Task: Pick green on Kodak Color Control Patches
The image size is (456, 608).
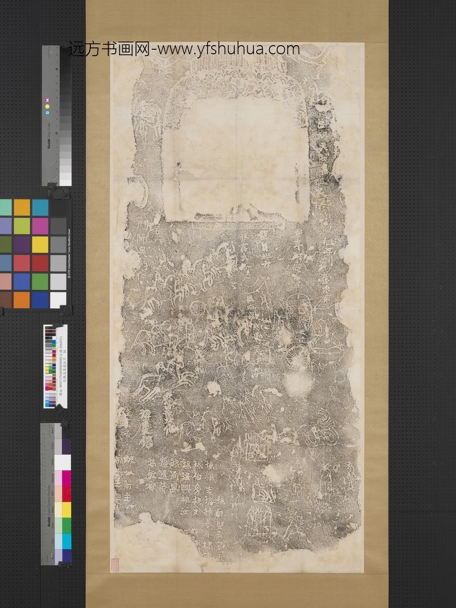Action: click(x=66, y=525)
